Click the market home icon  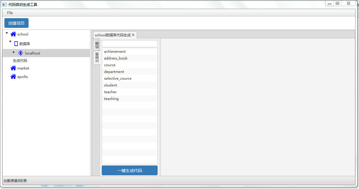[13, 68]
